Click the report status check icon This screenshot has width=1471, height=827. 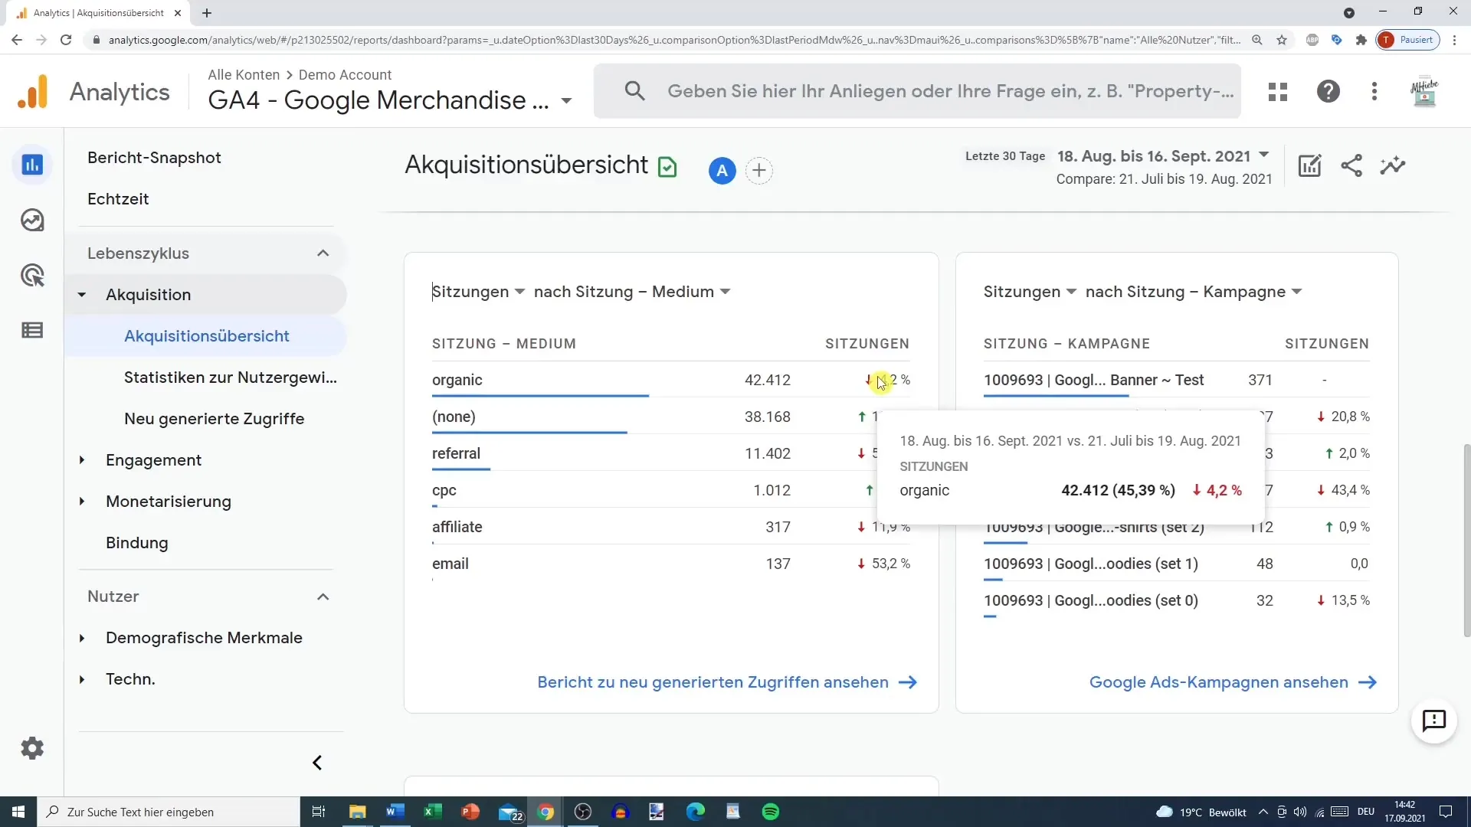pyautogui.click(x=667, y=166)
